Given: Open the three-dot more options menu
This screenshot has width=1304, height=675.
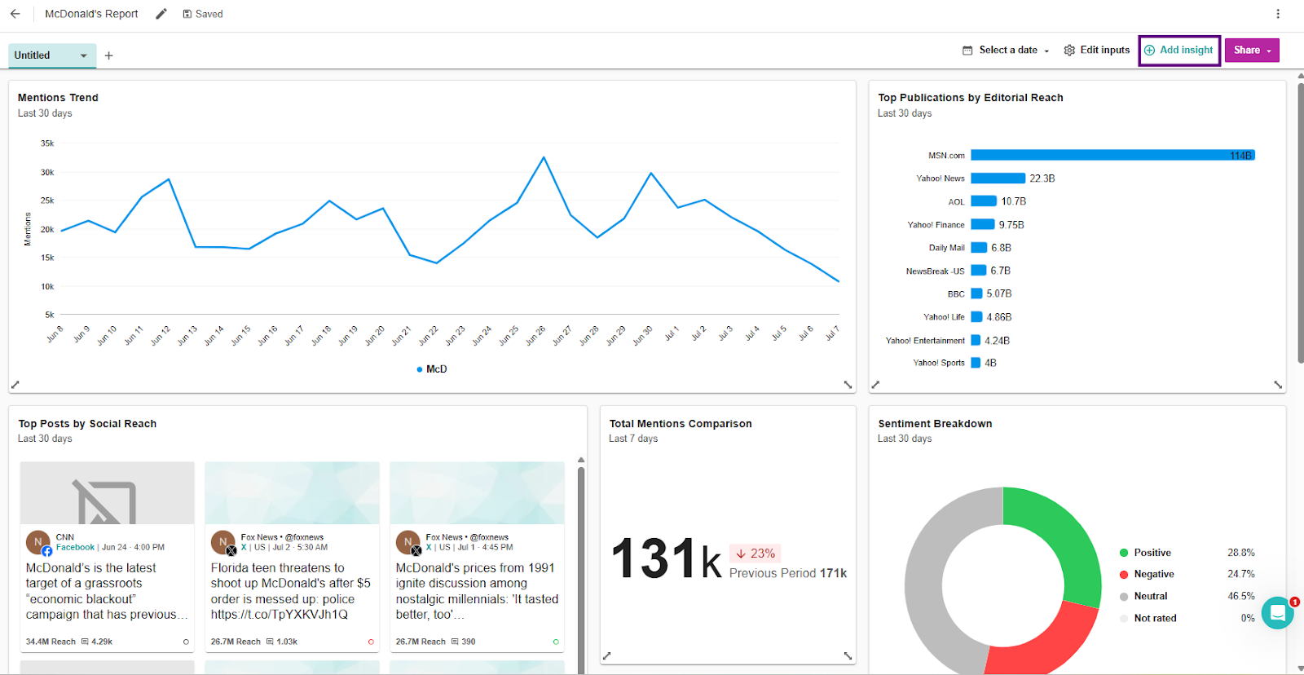Looking at the screenshot, I should click(x=1278, y=14).
